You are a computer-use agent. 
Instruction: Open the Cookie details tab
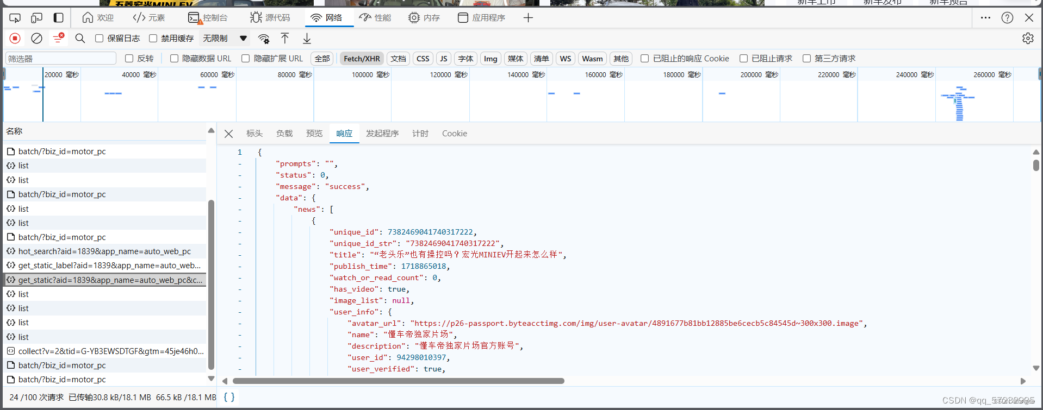pos(455,134)
